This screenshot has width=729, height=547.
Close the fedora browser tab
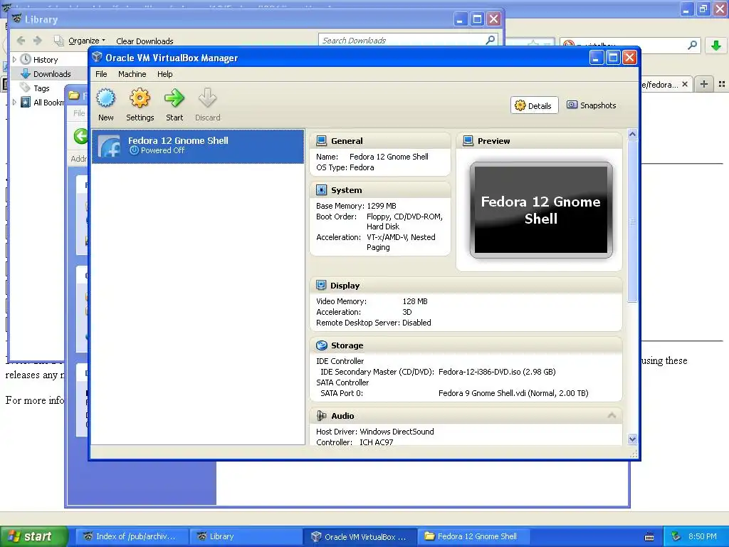coord(685,84)
